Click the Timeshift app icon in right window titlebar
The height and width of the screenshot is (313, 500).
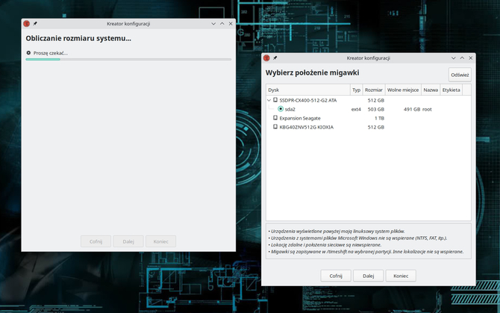click(266, 58)
